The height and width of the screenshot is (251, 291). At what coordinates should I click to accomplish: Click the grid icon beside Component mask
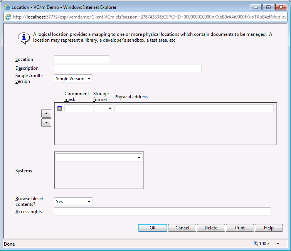click(x=59, y=108)
